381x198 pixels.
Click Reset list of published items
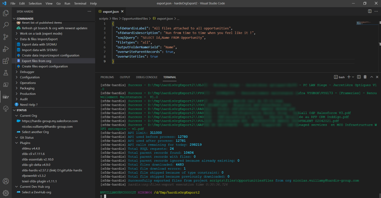coord(53,23)
